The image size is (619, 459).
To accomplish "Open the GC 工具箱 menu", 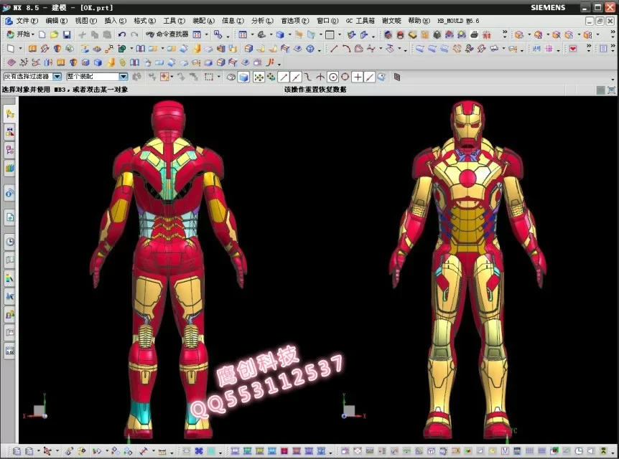I will tap(360, 21).
